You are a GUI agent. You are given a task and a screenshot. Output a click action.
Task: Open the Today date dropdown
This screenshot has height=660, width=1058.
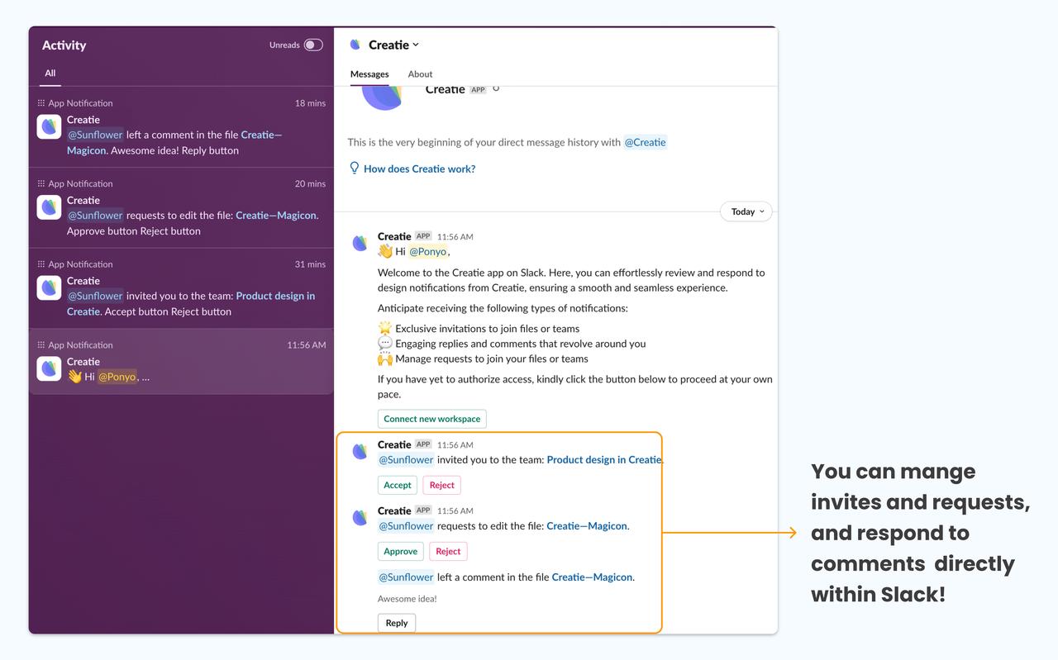(746, 211)
